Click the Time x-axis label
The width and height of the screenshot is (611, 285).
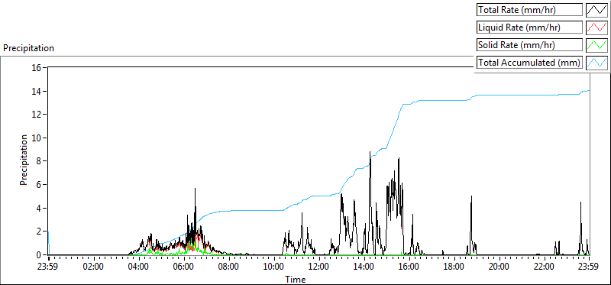pos(296,280)
